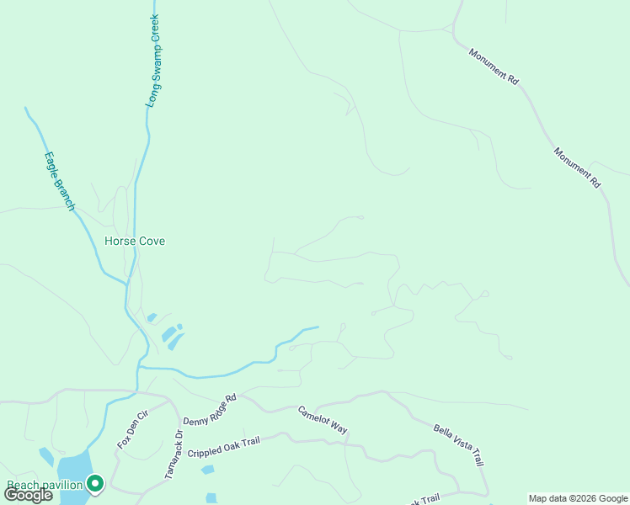Click the Beach pavilion map pin icon
Image resolution: width=630 pixels, height=505 pixels.
pyautogui.click(x=95, y=484)
